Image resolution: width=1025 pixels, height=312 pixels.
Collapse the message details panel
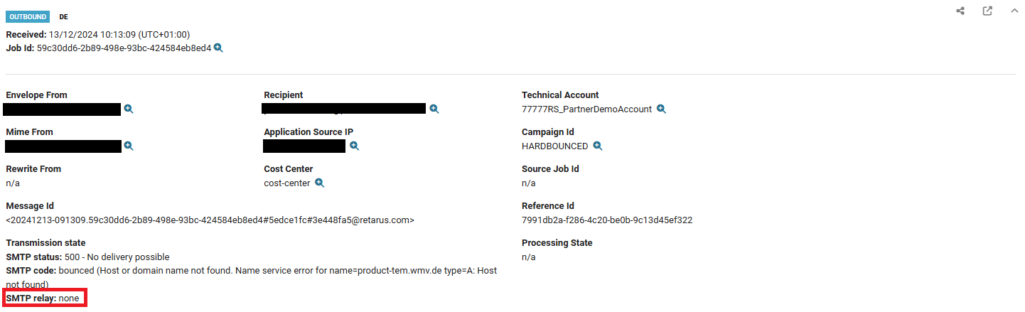coord(1014,11)
